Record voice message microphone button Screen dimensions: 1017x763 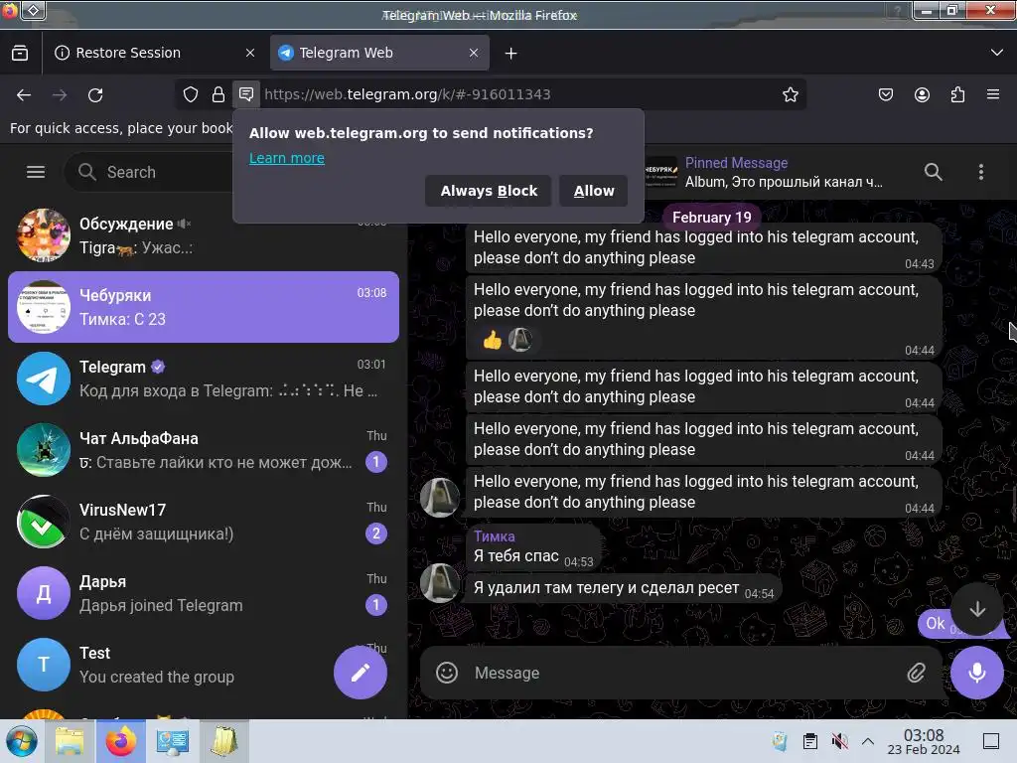tap(977, 673)
